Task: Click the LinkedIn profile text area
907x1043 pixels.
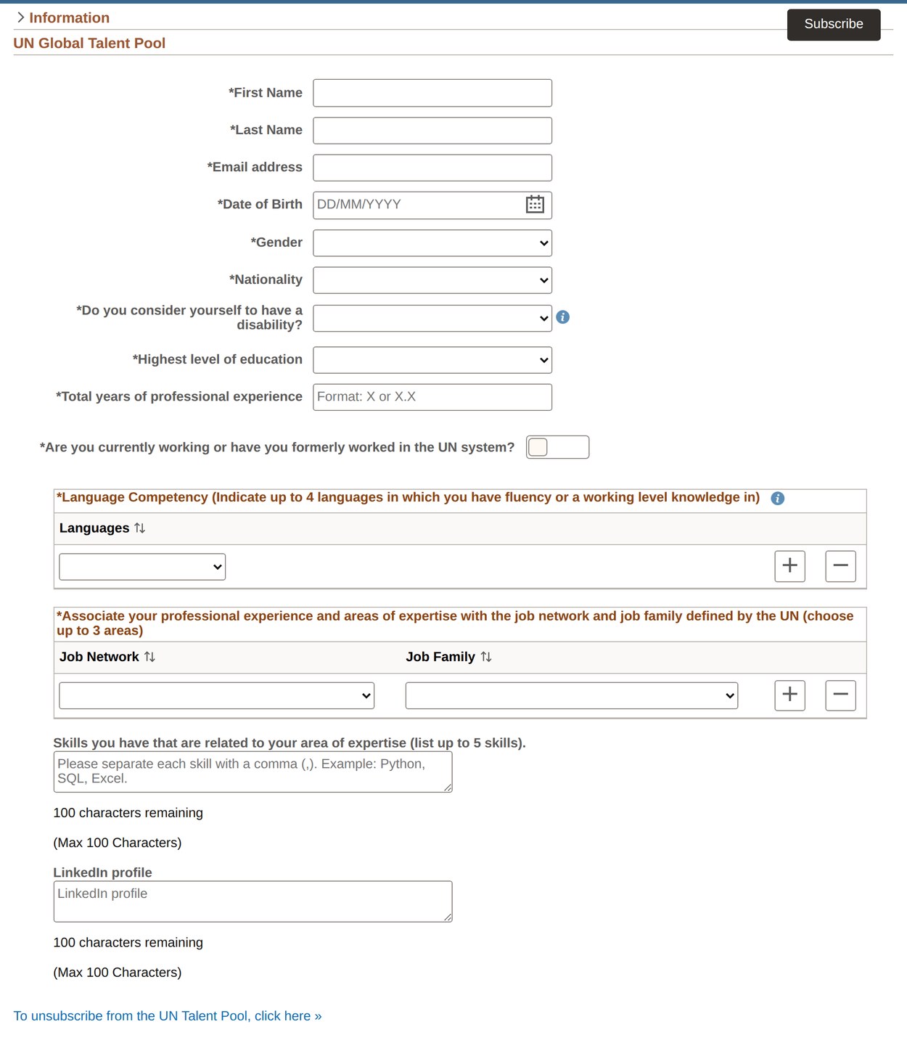Action: (x=253, y=901)
